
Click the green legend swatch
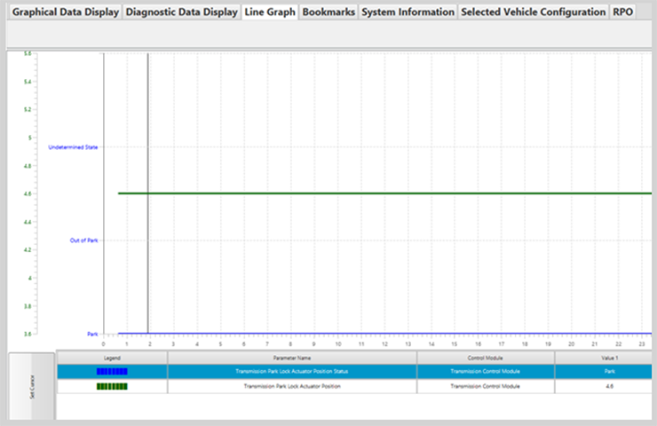pyautogui.click(x=112, y=386)
